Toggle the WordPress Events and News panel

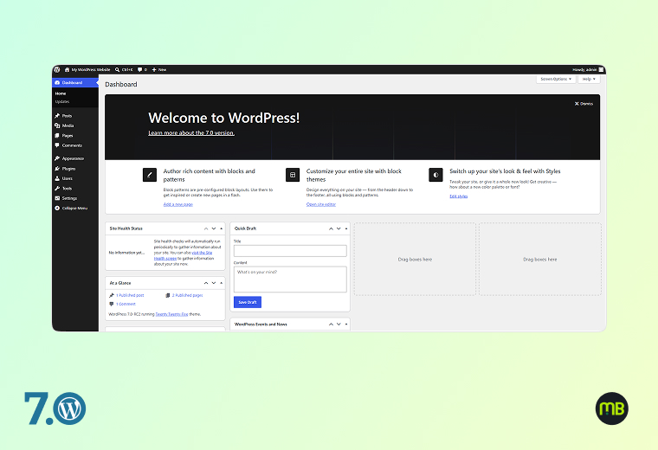[x=346, y=325]
